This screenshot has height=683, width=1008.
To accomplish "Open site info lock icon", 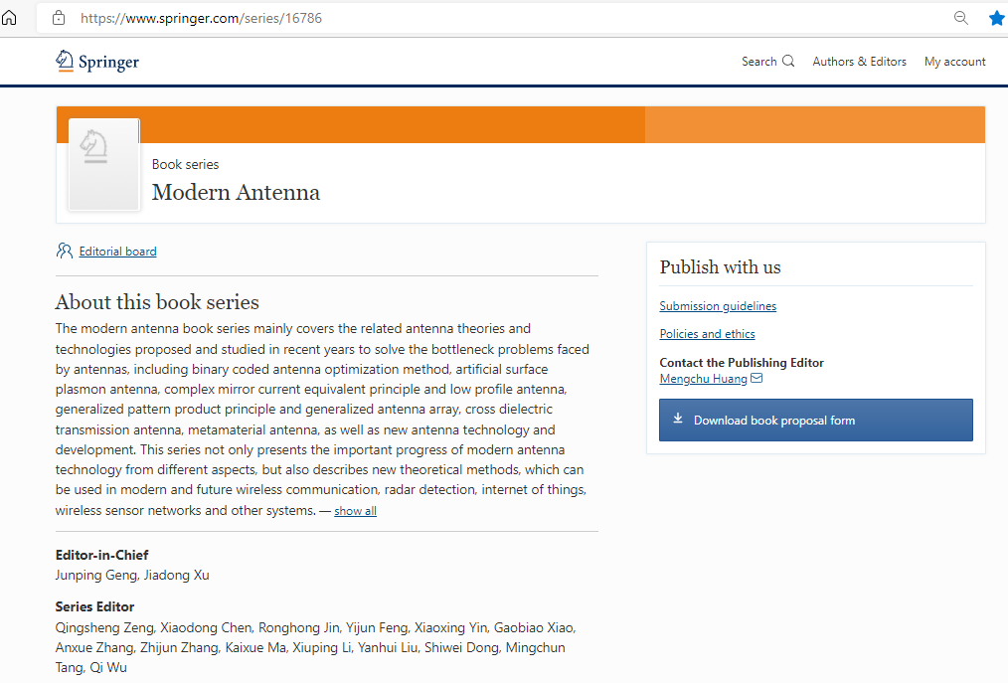I will coord(59,18).
